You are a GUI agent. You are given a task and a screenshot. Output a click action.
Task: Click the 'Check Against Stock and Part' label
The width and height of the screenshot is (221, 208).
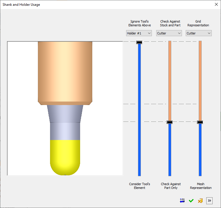170,23
